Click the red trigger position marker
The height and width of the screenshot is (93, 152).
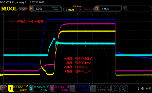(116, 13)
